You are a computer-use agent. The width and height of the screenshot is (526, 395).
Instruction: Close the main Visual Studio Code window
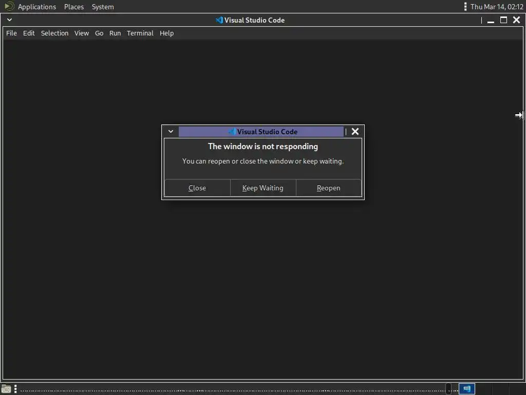(x=517, y=20)
